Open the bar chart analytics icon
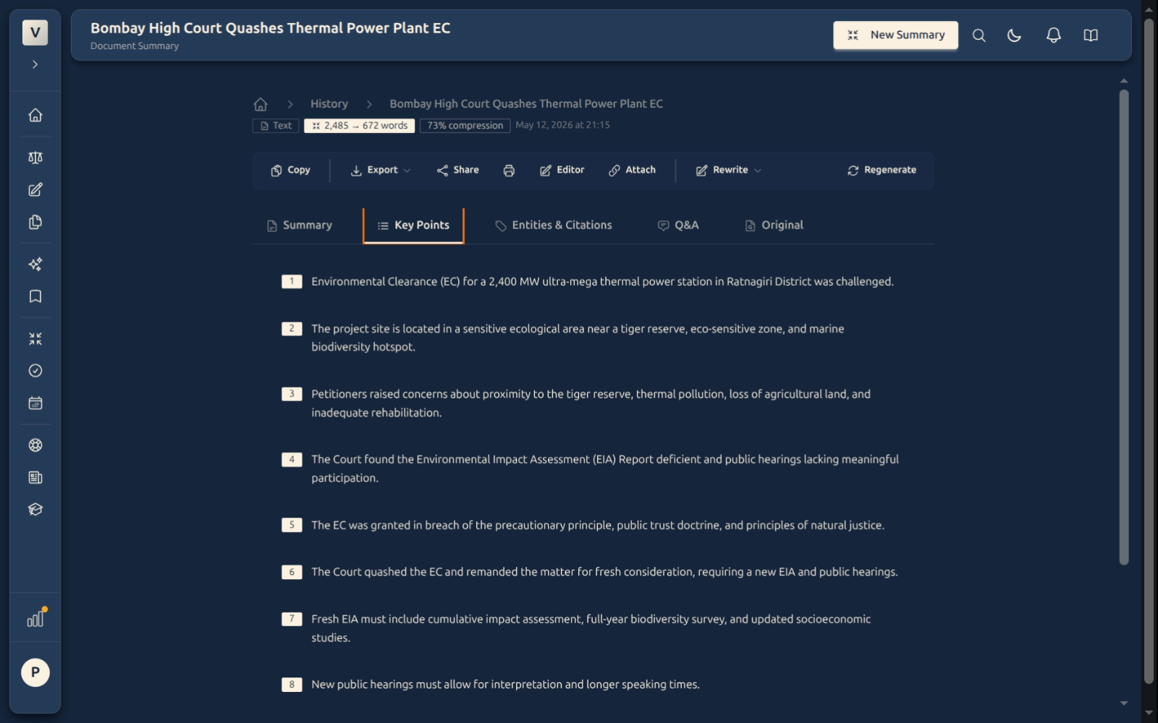This screenshot has height=723, width=1158. coord(35,619)
